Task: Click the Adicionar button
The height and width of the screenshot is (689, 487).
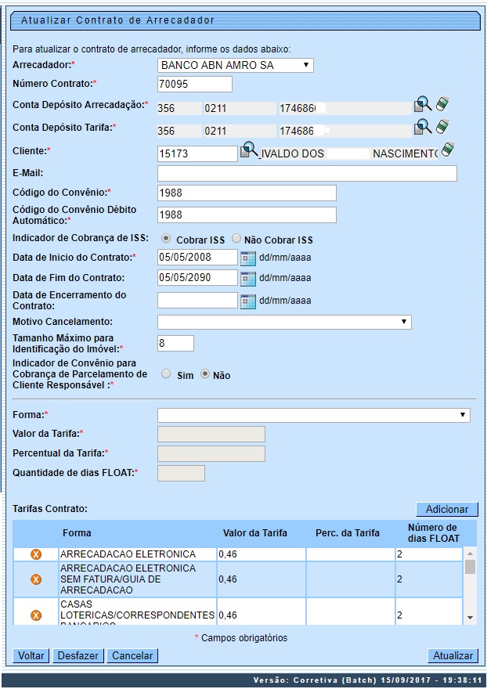Action: coord(446,509)
